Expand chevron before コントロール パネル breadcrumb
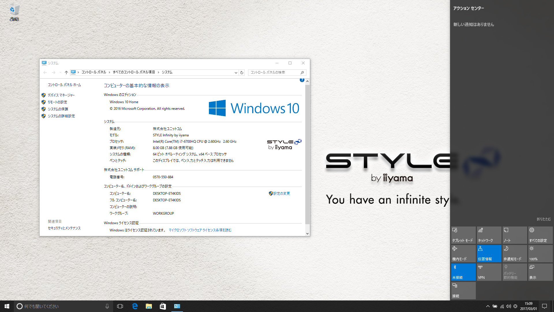Image resolution: width=554 pixels, height=312 pixels. (x=78, y=72)
